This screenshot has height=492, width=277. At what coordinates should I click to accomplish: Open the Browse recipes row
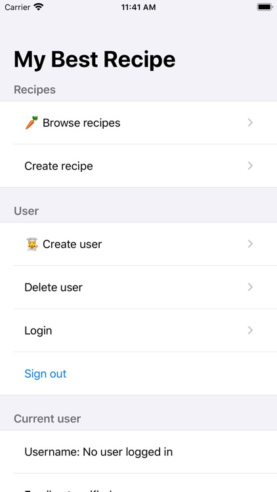138,123
